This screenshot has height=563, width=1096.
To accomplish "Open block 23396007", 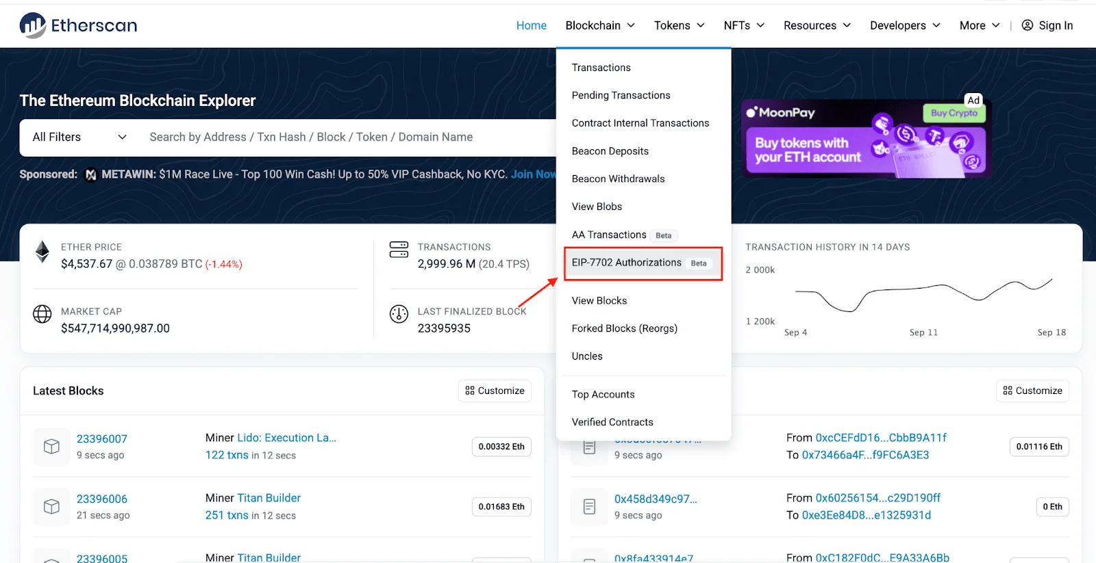I will tap(102, 438).
